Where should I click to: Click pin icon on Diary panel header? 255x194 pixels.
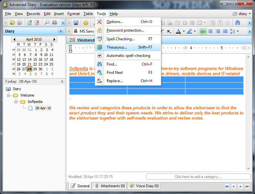(61, 31)
